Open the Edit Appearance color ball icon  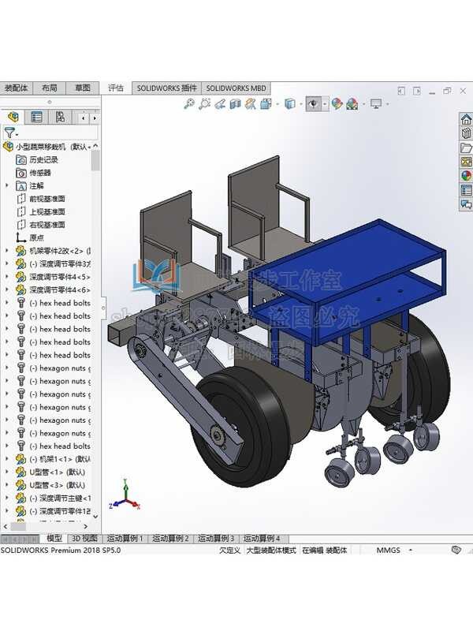pyautogui.click(x=337, y=103)
